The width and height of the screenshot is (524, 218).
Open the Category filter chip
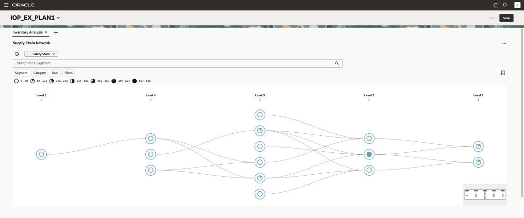pyautogui.click(x=40, y=73)
